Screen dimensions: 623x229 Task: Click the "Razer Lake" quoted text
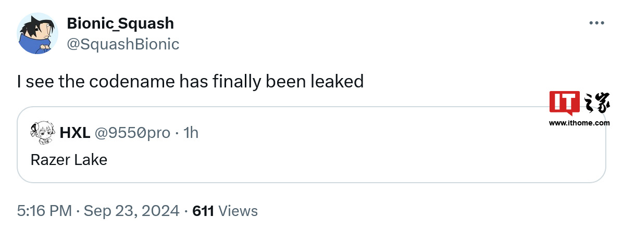click(69, 159)
